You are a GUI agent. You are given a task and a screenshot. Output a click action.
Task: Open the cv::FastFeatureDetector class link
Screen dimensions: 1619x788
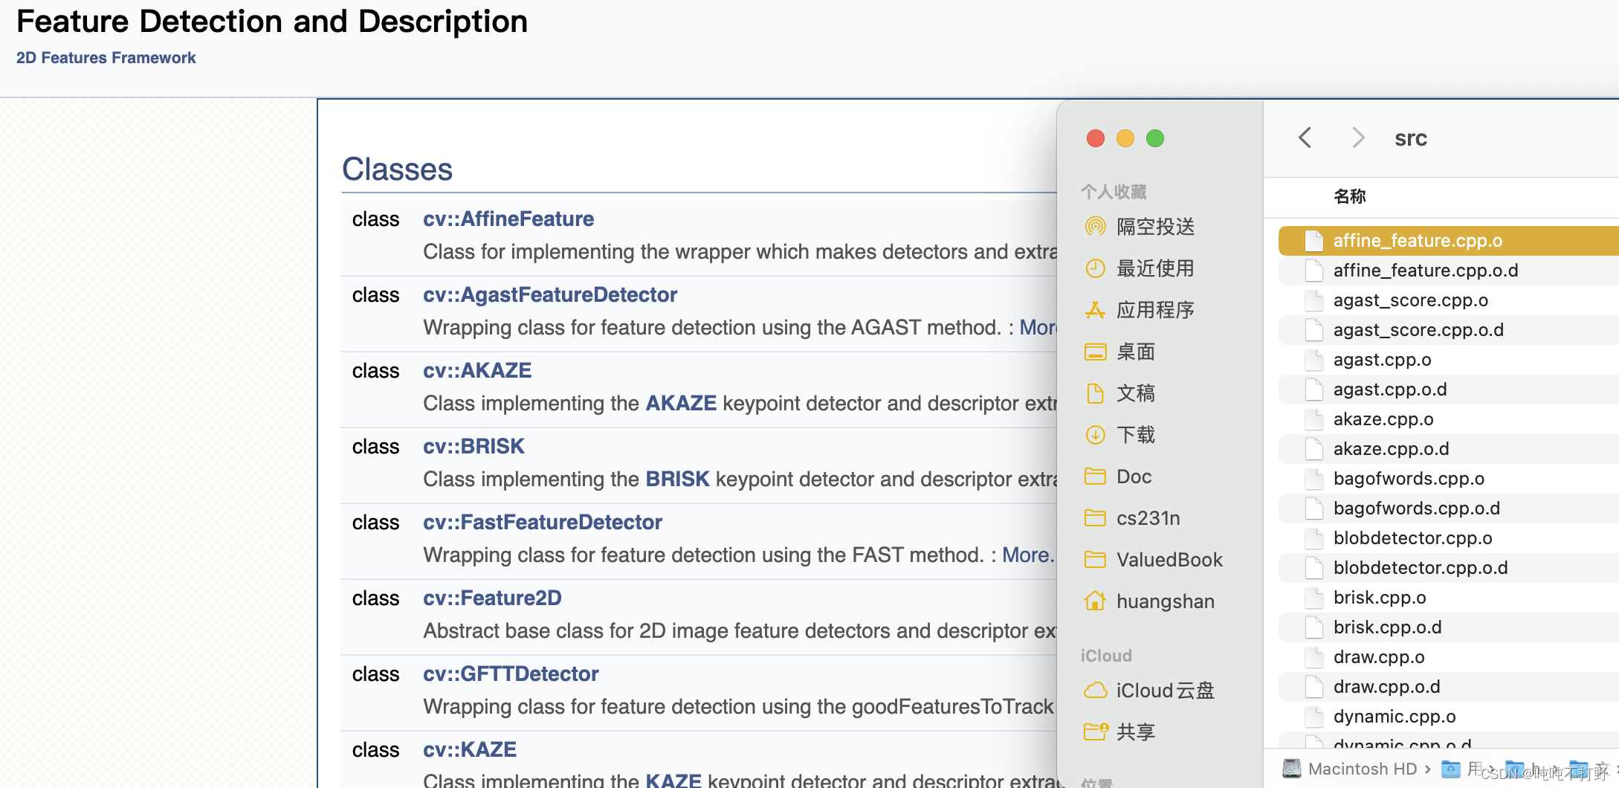coord(543,523)
